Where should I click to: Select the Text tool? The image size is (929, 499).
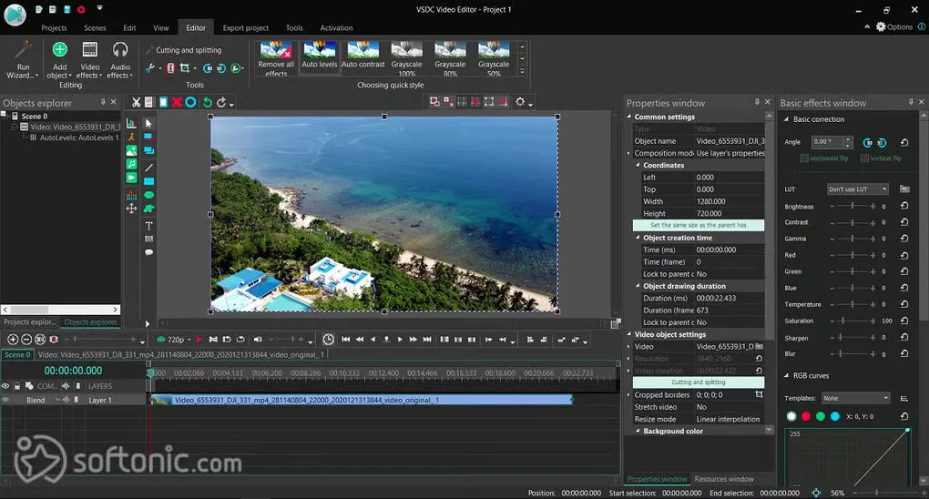tap(148, 226)
